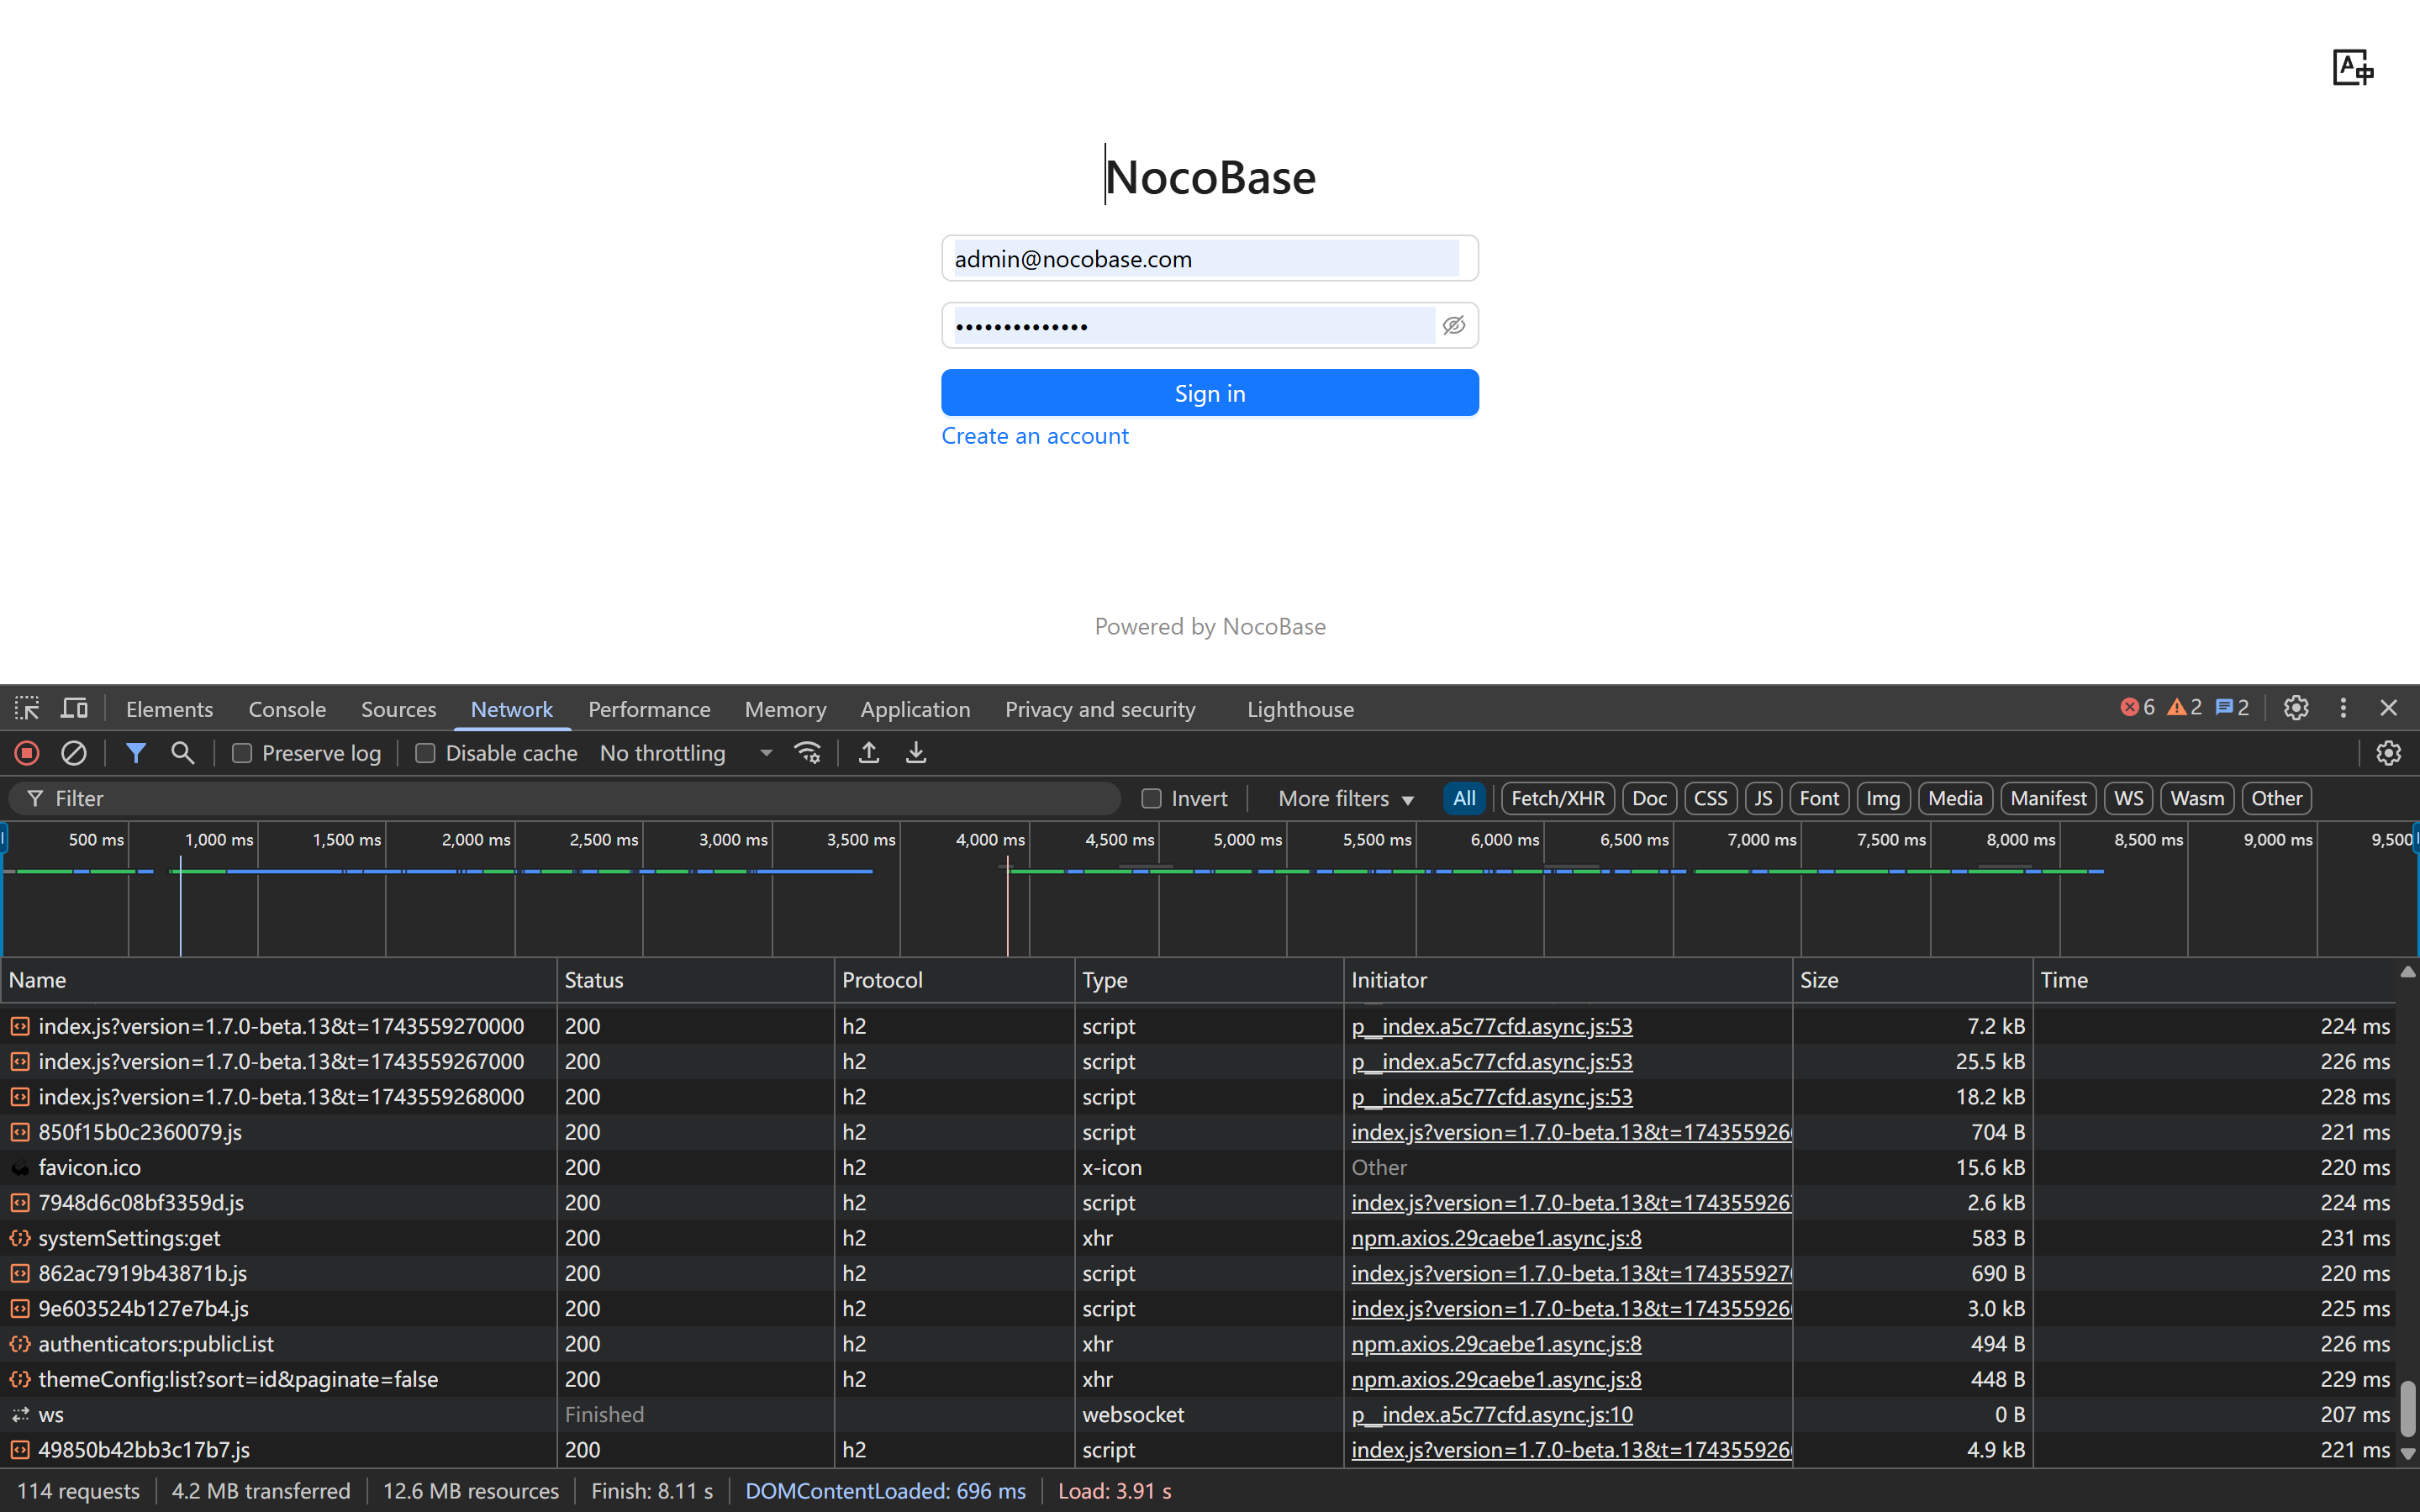The height and width of the screenshot is (1512, 2420).
Task: Expand the More filters dropdown
Action: (1346, 798)
